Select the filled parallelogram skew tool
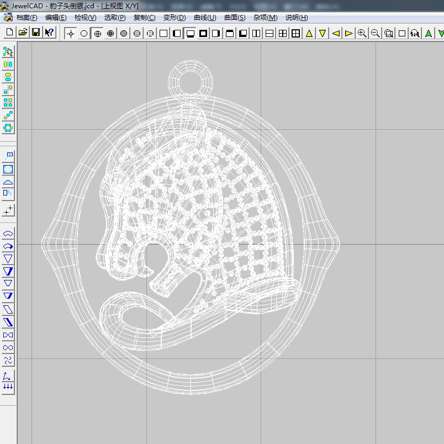This screenshot has height=444, width=444. click(8, 323)
